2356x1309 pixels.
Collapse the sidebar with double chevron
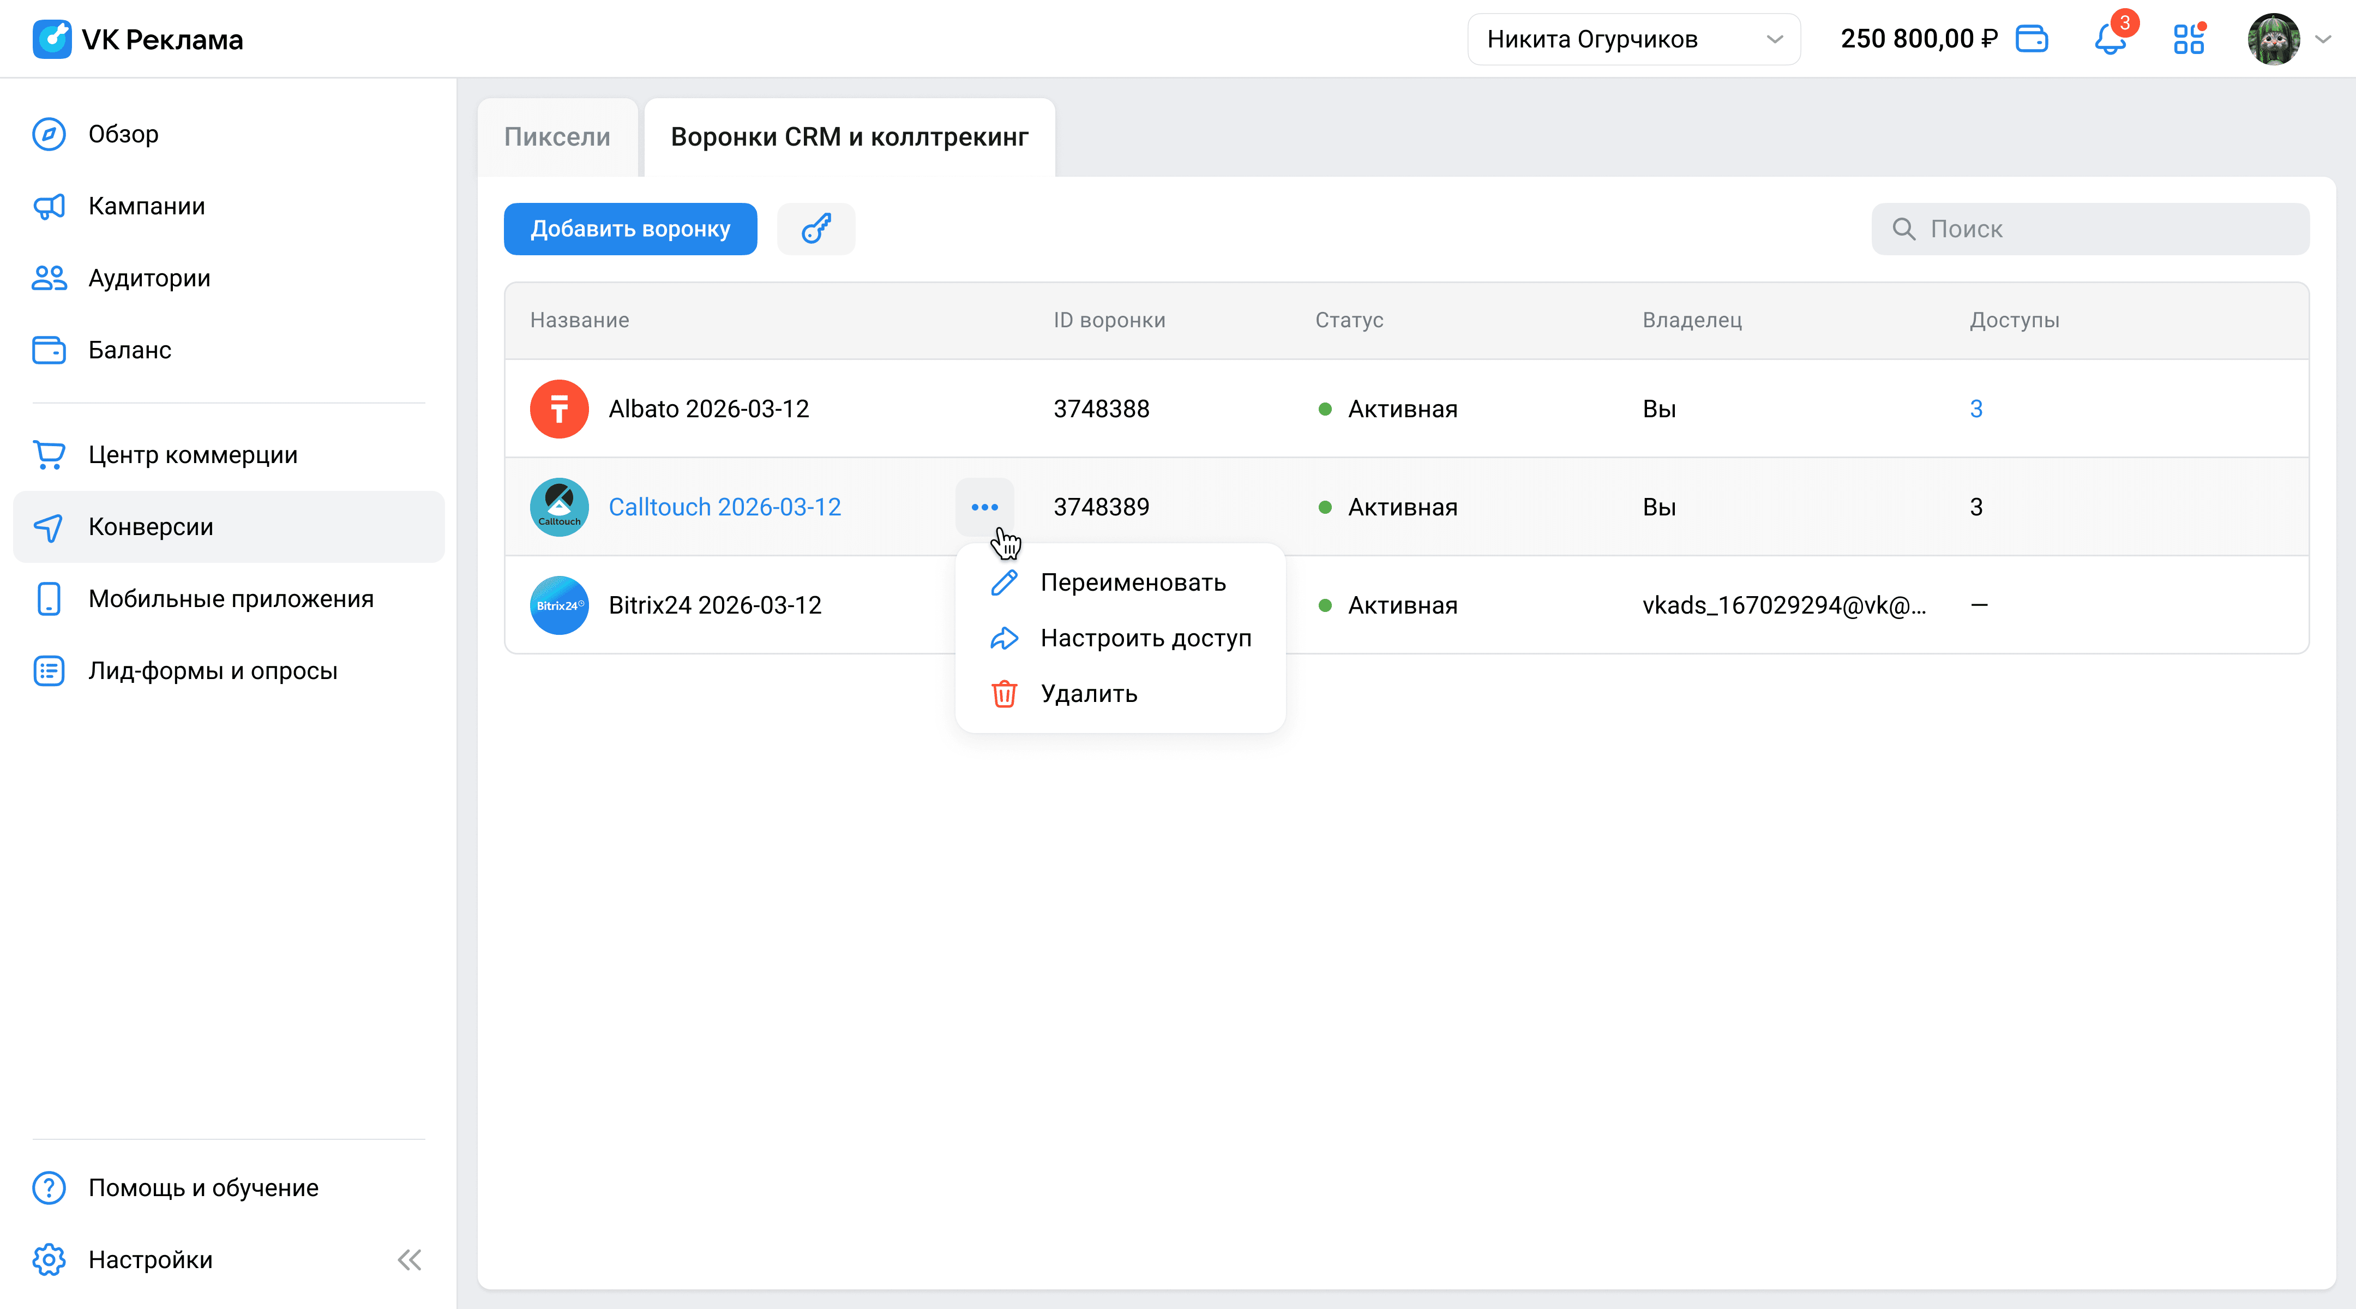pyautogui.click(x=409, y=1259)
